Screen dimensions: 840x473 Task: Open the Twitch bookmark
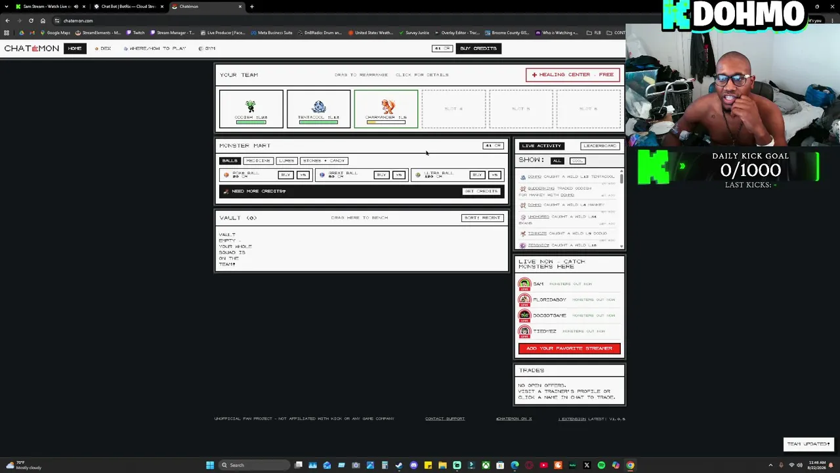click(136, 33)
